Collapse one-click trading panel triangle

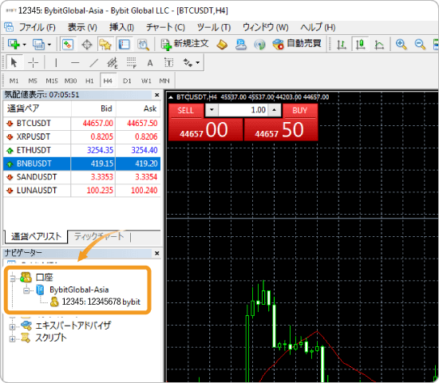[171, 97]
